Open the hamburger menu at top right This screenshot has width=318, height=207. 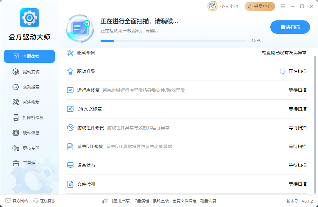tap(283, 6)
